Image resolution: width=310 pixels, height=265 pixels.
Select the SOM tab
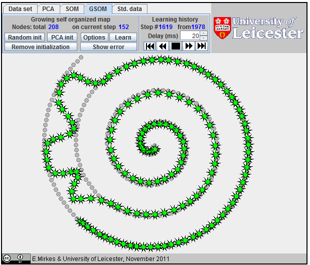click(x=72, y=9)
